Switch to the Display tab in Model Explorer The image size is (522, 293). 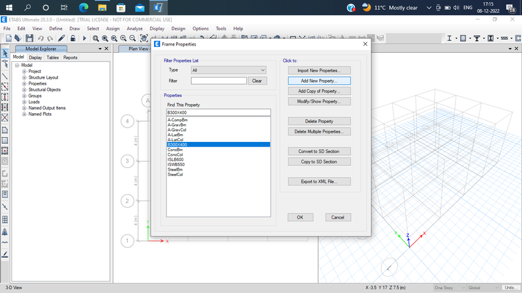tap(35, 57)
